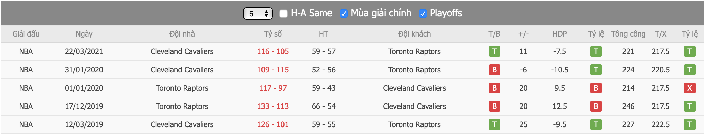The width and height of the screenshot is (705, 138).
Task: Click last-column green T badge for 17/12/2019
Action: (689, 106)
